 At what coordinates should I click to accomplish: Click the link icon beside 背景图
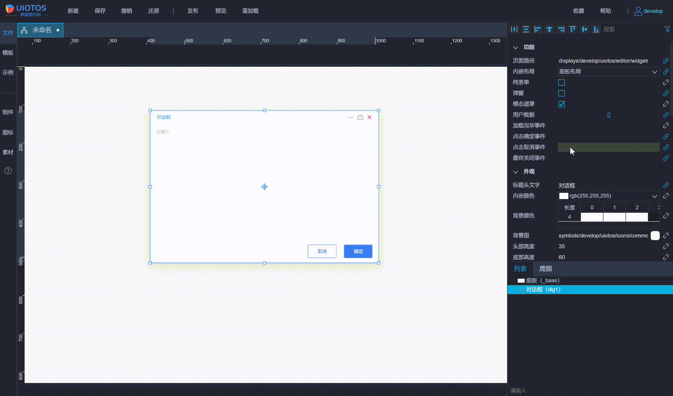click(666, 235)
